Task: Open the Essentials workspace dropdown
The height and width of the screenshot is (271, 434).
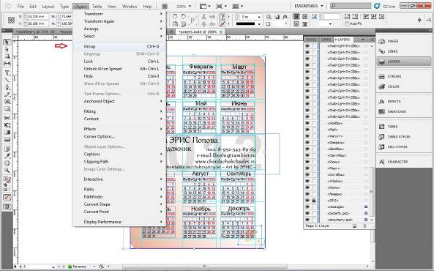Action: click(308, 6)
